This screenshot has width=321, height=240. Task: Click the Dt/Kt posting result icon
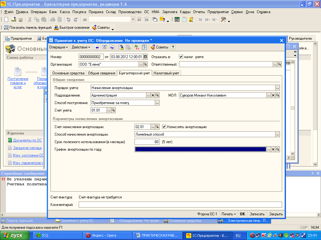point(137,47)
